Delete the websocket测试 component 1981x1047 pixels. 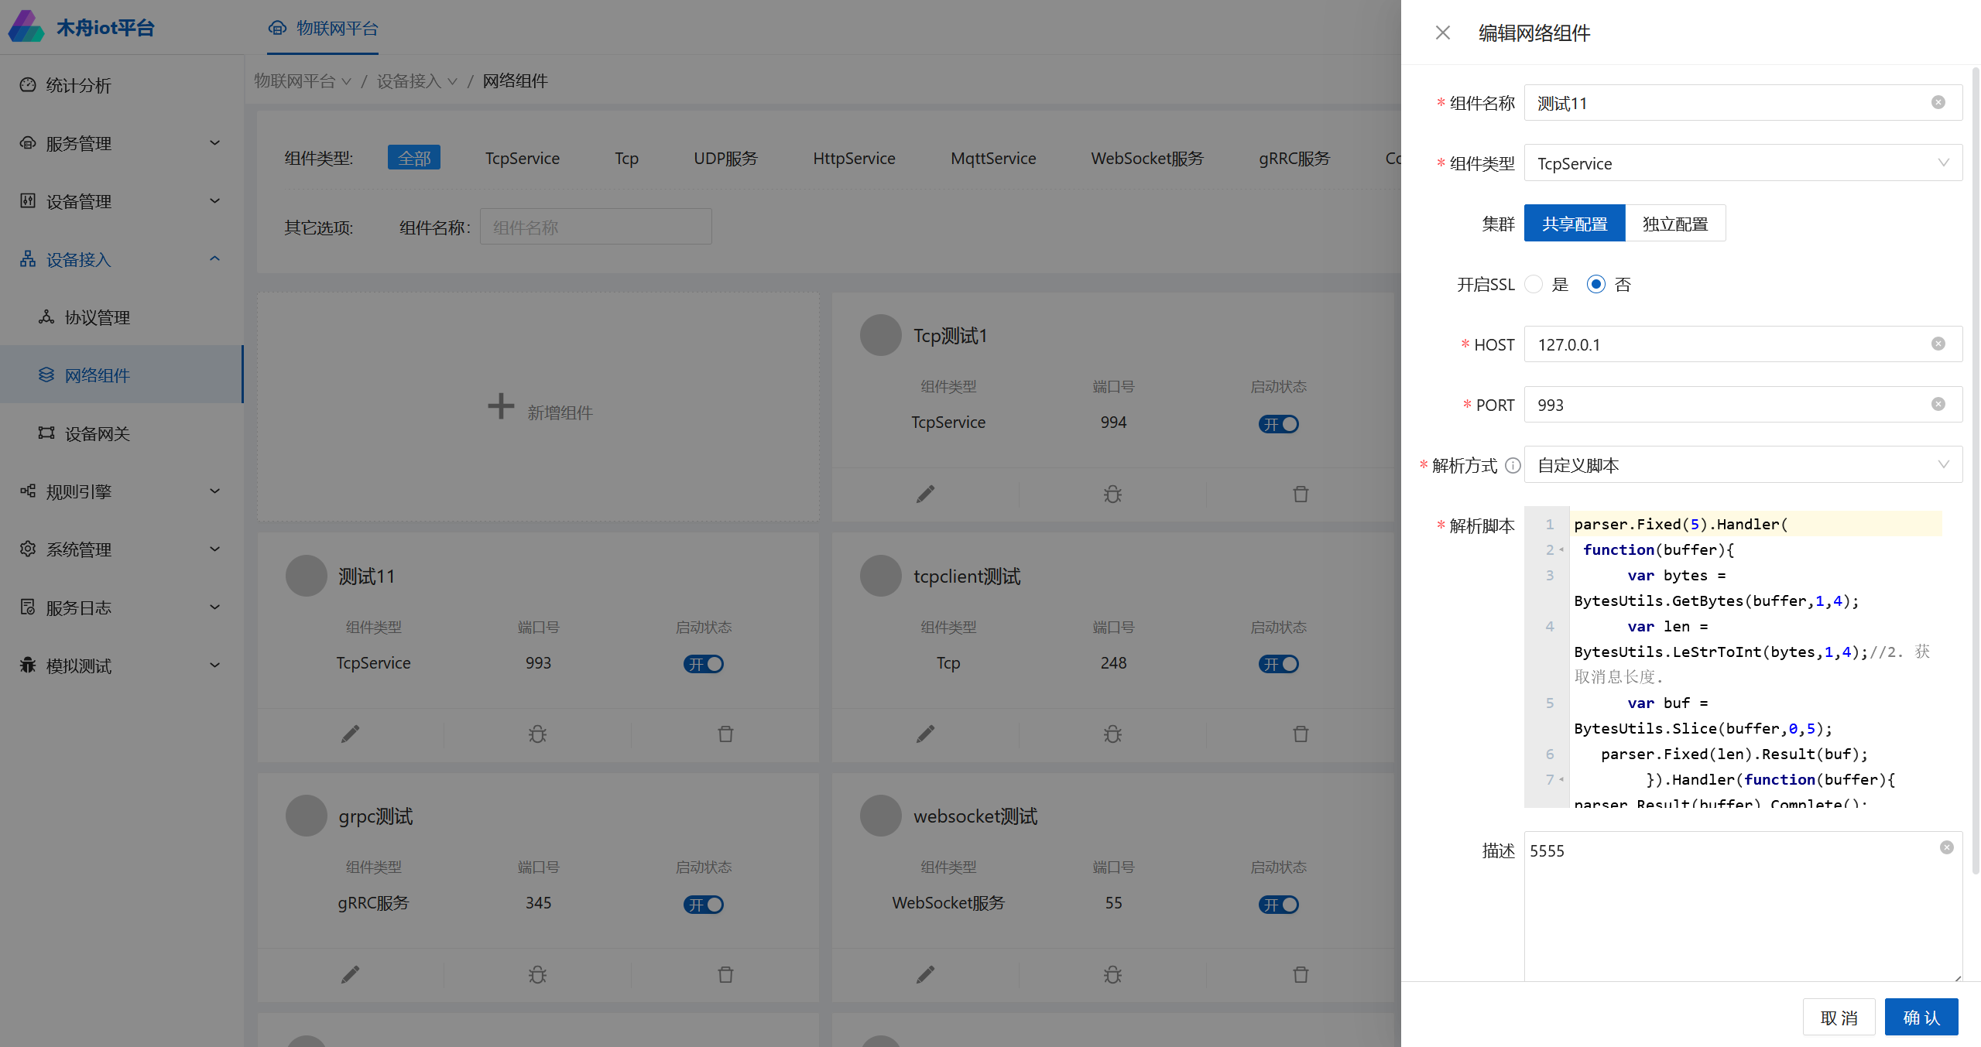1301,974
